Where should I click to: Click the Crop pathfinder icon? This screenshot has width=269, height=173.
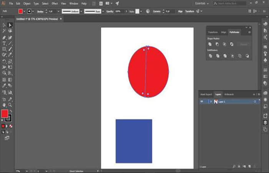(232, 56)
